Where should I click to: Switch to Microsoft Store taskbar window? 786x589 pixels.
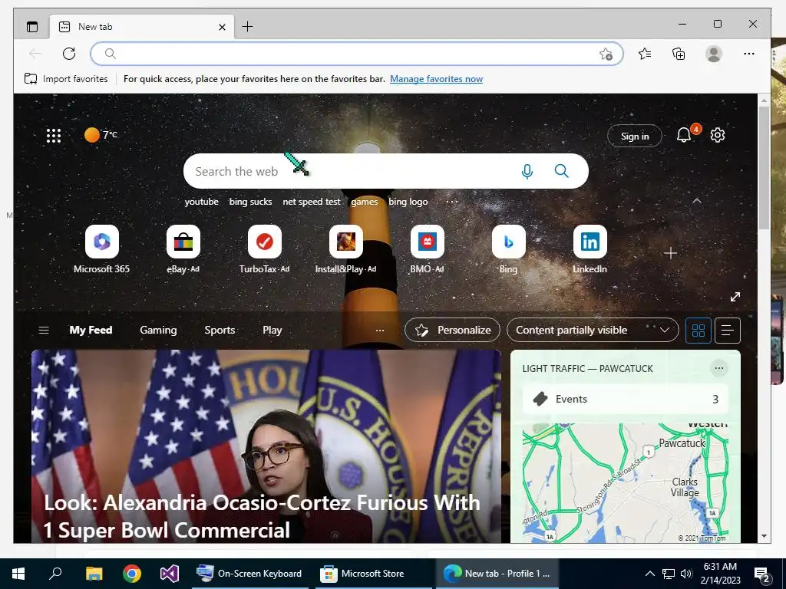(373, 574)
